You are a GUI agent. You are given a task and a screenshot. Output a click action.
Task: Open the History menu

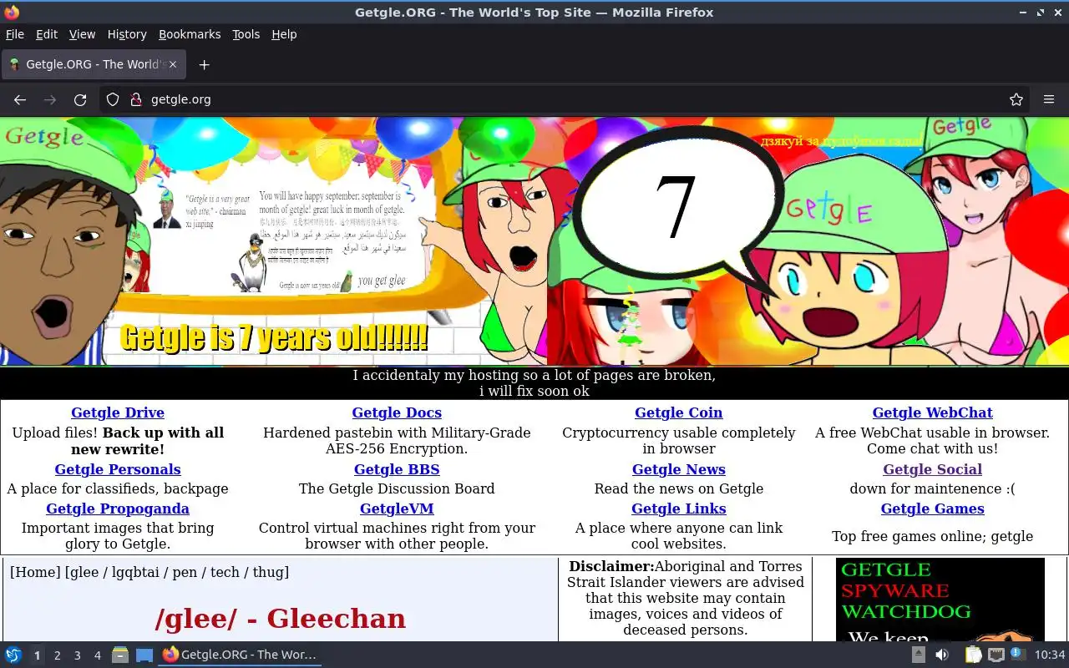(127, 34)
